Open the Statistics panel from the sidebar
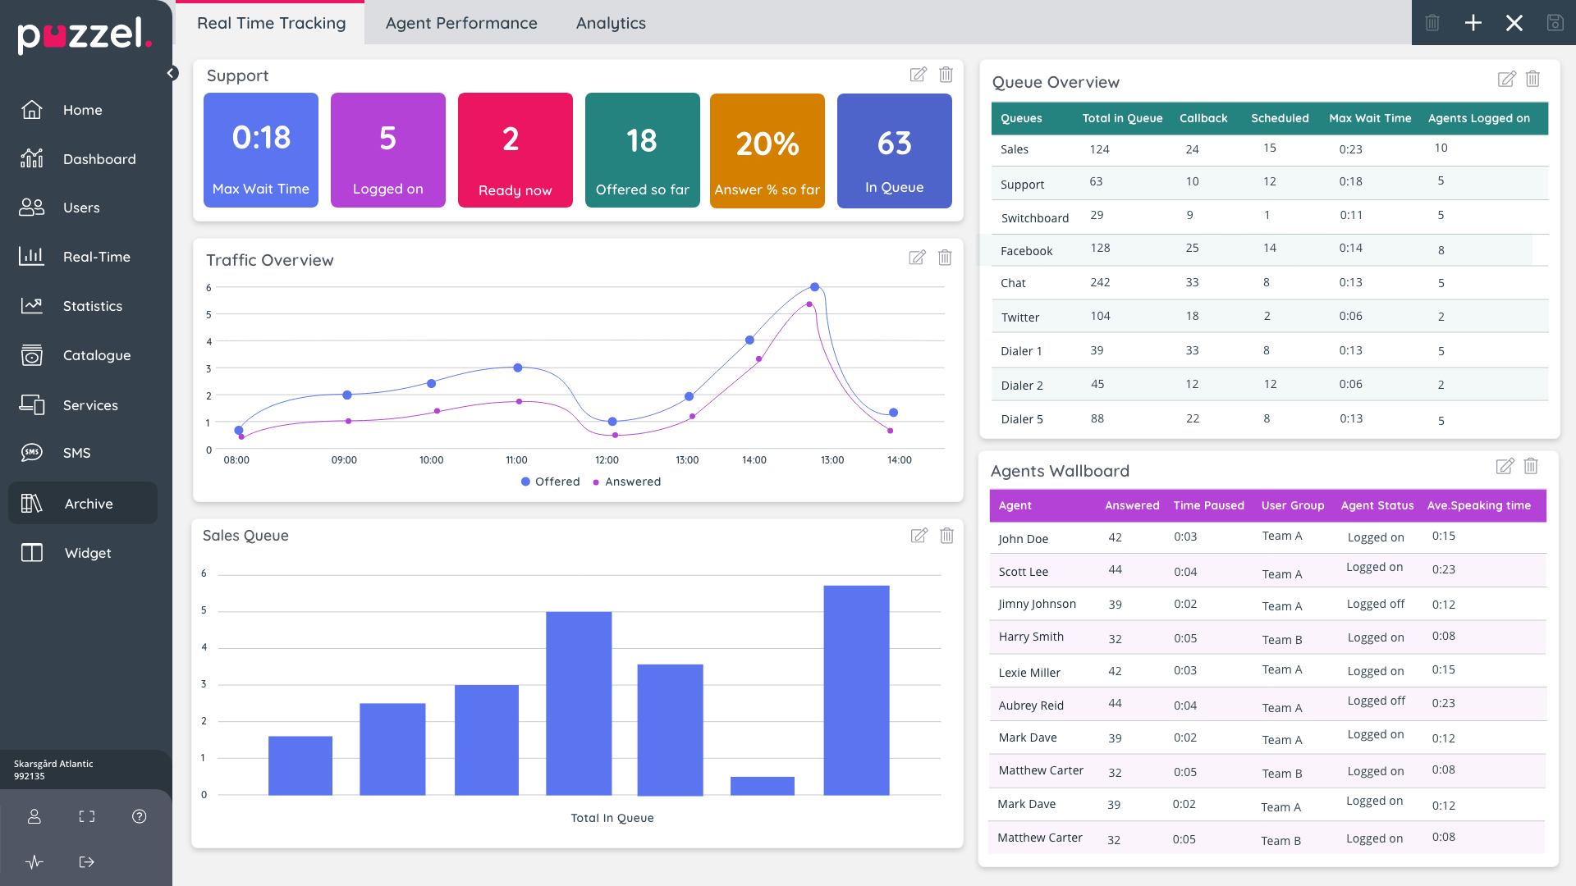Viewport: 1576px width, 886px height. click(x=93, y=305)
